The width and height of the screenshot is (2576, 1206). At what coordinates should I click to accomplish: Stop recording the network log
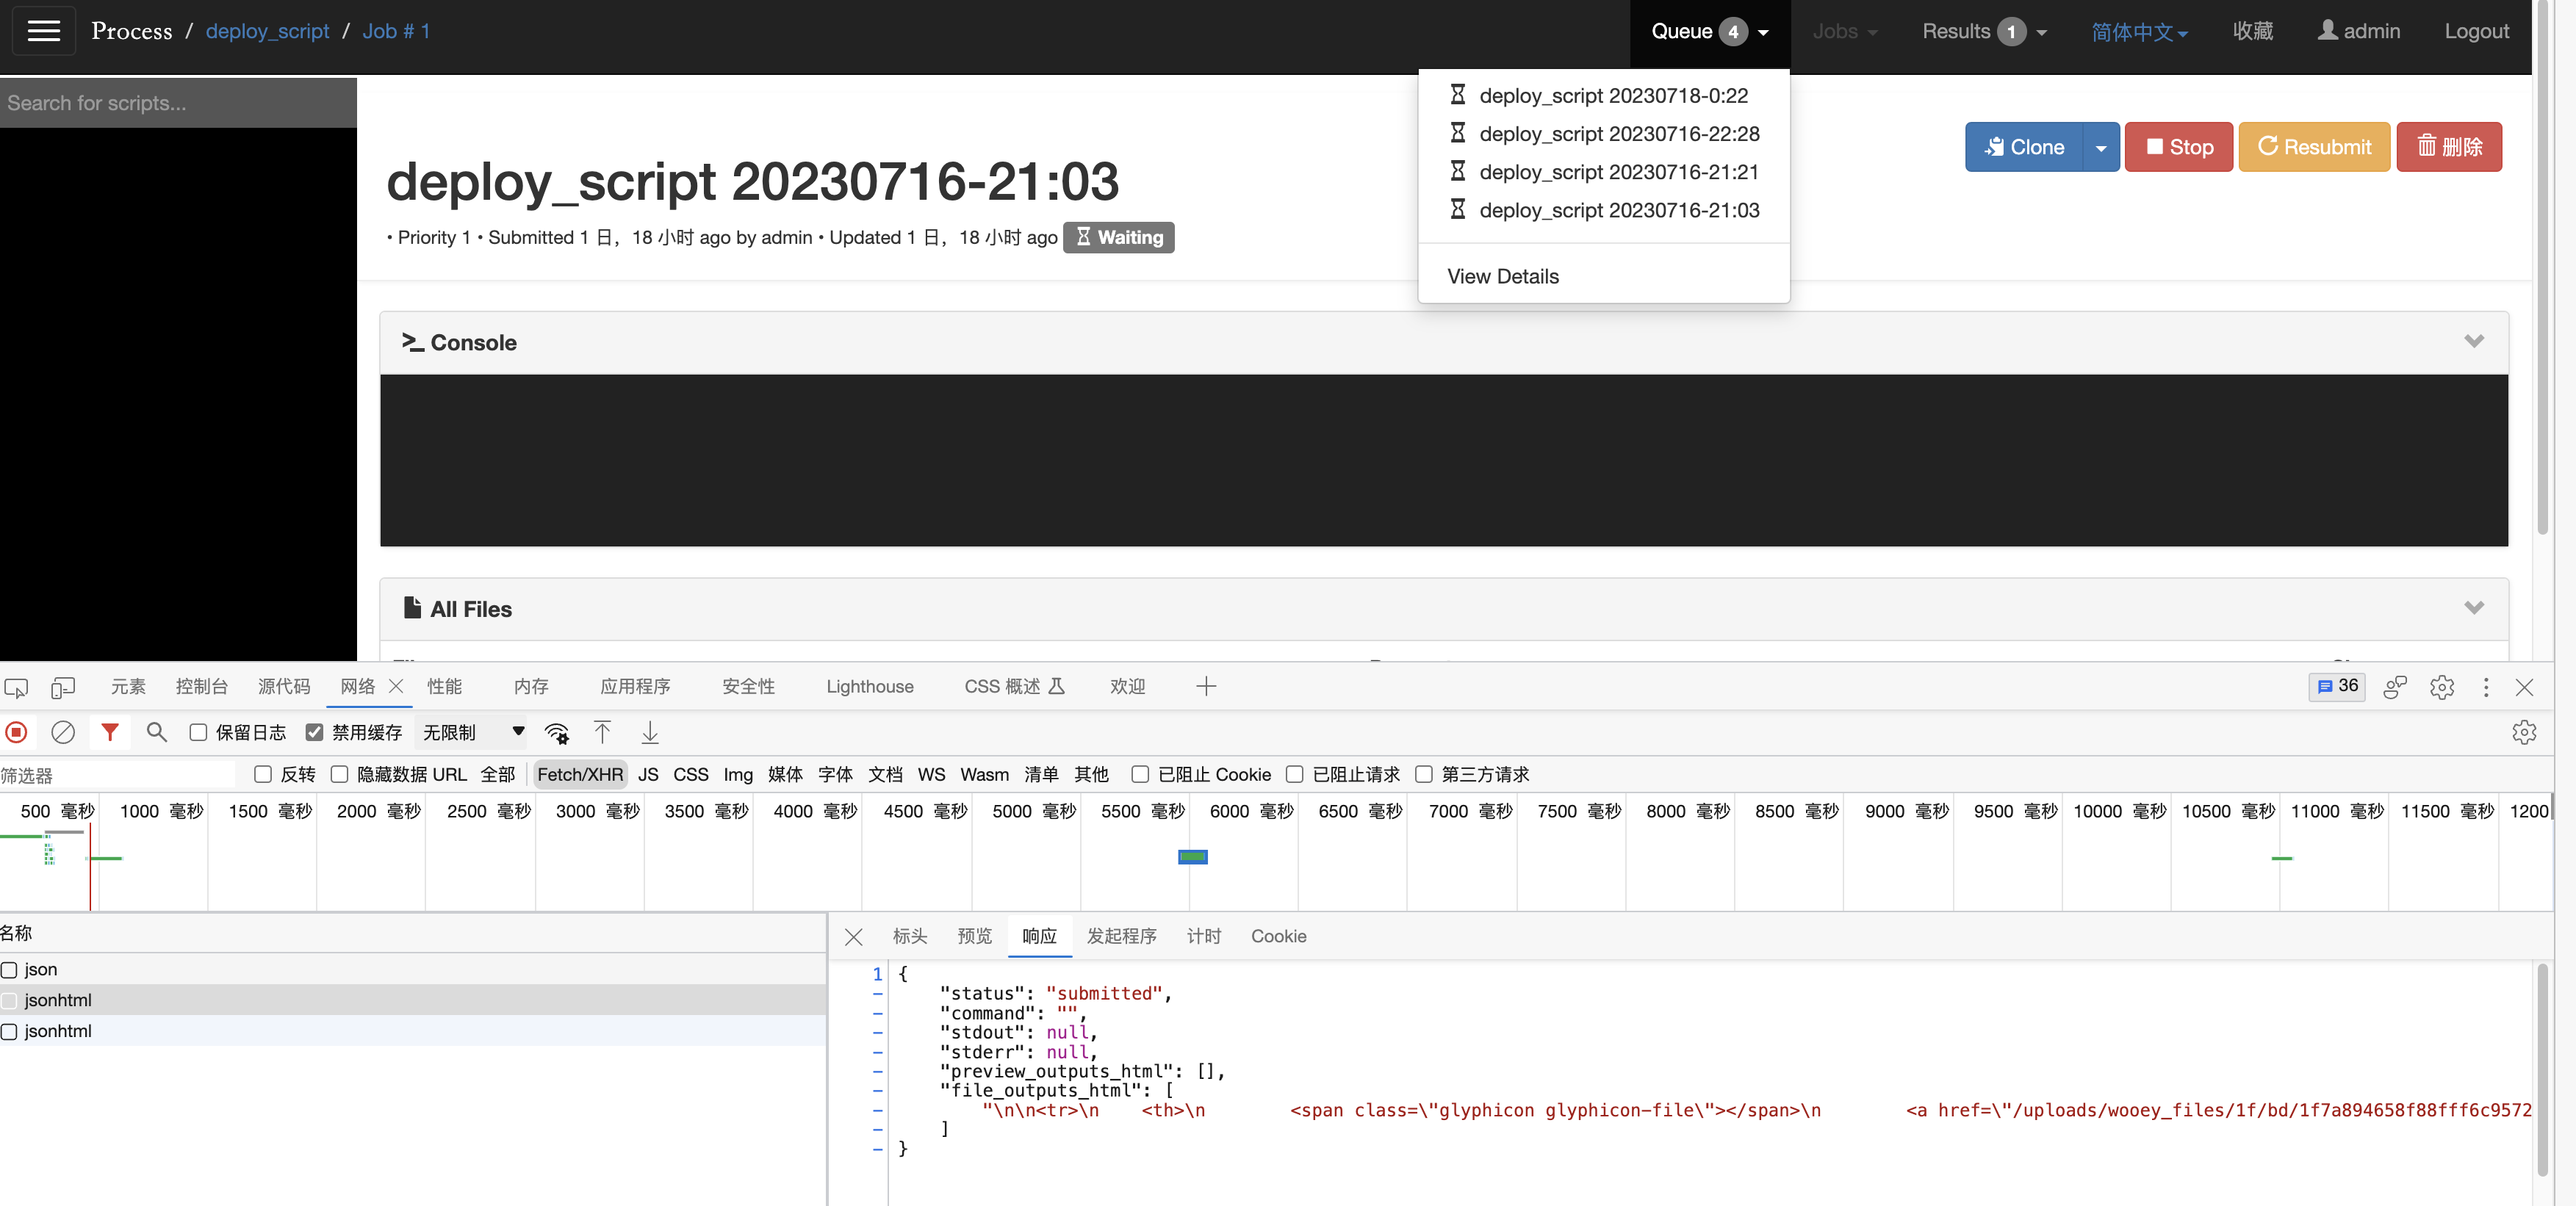(16, 732)
